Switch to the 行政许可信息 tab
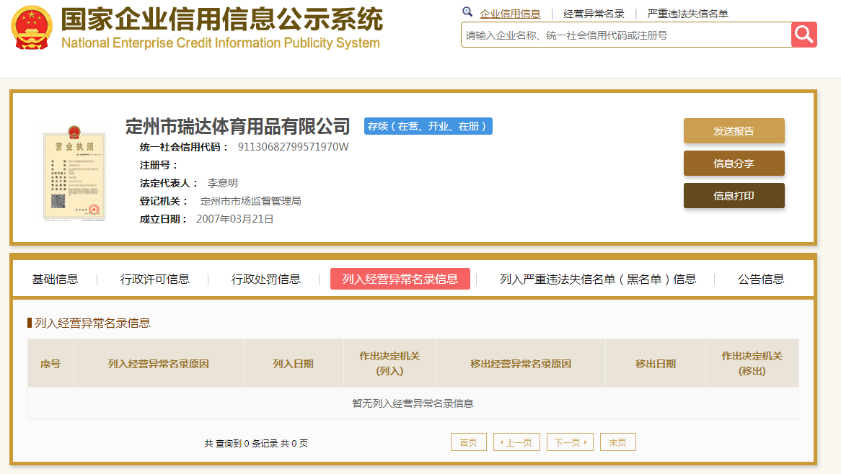This screenshot has width=841, height=474. 154,279
